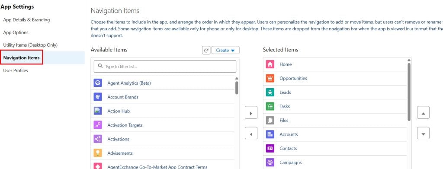Click the Home icon in Selected Items

(x=270, y=64)
